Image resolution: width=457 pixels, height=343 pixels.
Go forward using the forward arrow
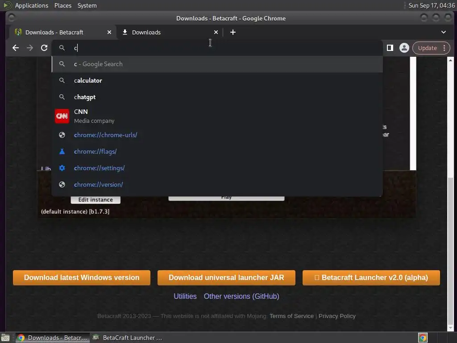30,48
